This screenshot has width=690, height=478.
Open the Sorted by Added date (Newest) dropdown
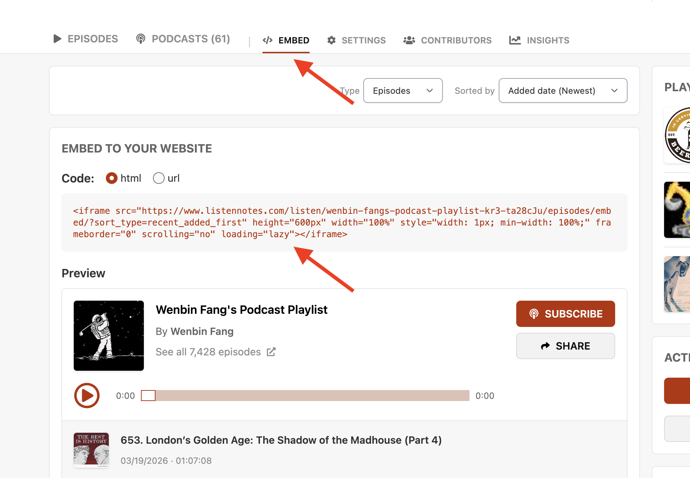click(x=563, y=90)
